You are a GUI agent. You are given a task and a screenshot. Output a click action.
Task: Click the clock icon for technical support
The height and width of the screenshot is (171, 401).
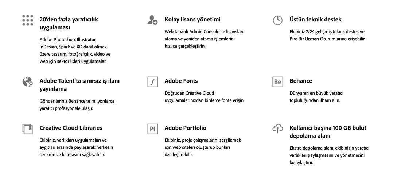pos(277,20)
